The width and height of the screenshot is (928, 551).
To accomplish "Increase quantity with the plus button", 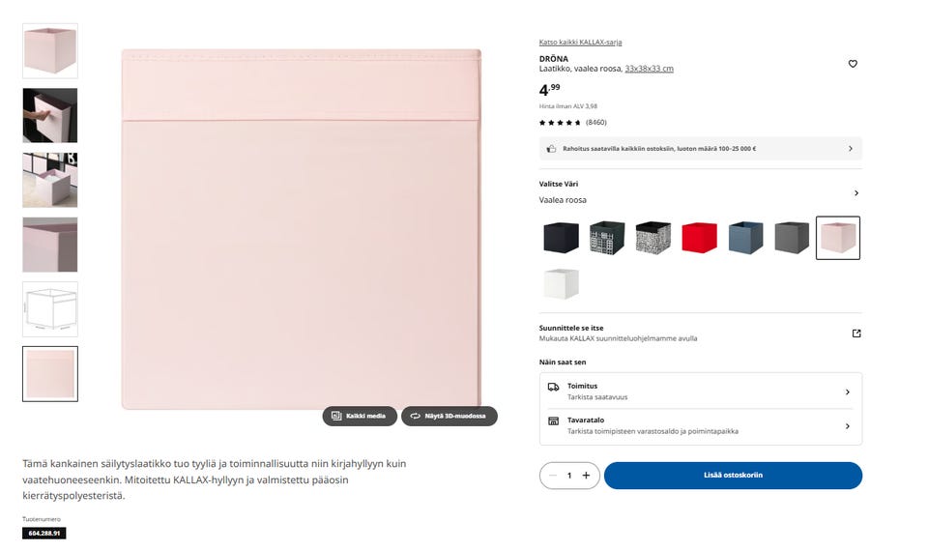I will pos(586,476).
